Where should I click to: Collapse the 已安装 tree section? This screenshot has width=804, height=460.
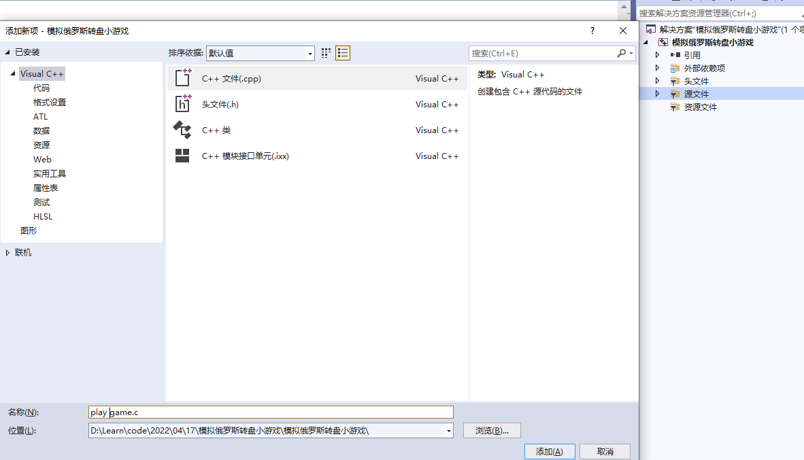click(x=7, y=52)
